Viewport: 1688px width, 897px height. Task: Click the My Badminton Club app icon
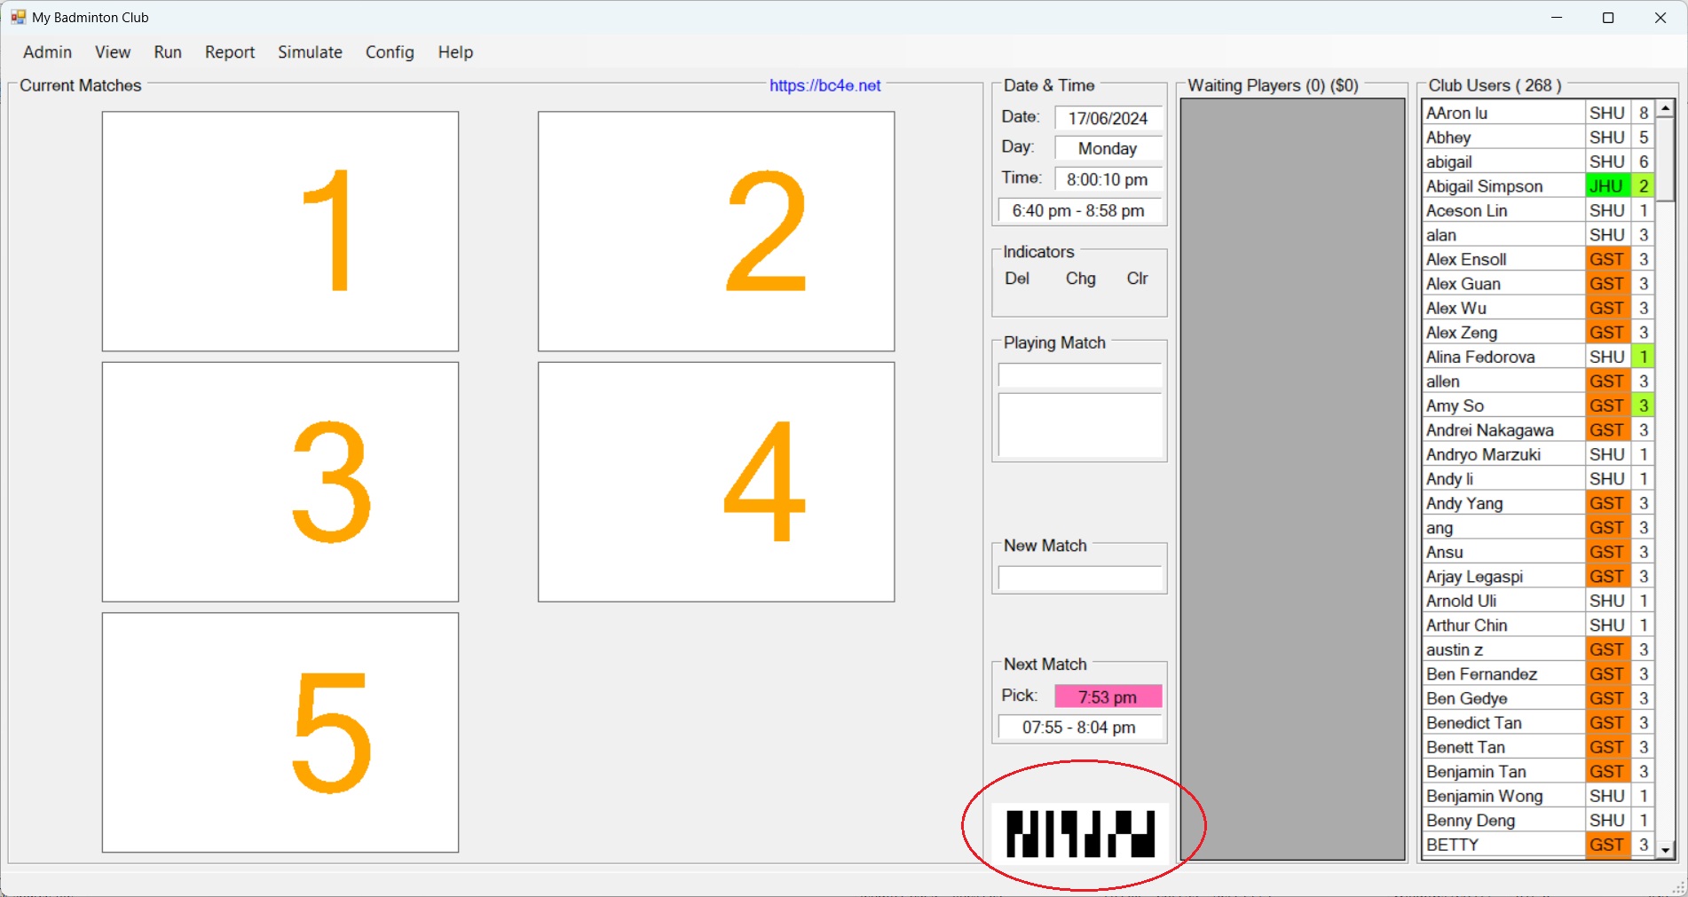18,17
